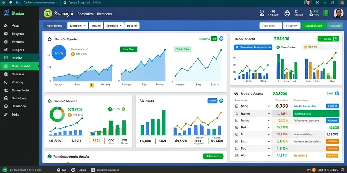Select the dark blue first tab in the filter bar
Image resolution: width=347 pixels, height=173 pixels.
55,26
